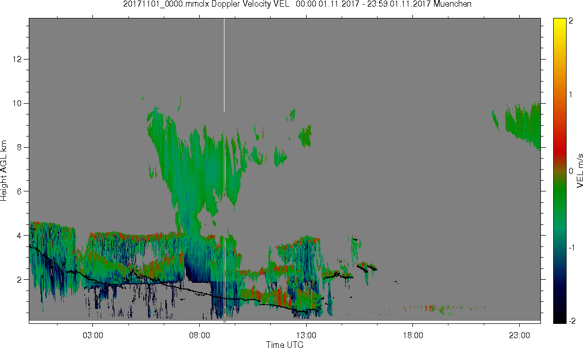The image size is (583, 348).
Task: Click the colorbar tick label '1'
Action: point(571,95)
